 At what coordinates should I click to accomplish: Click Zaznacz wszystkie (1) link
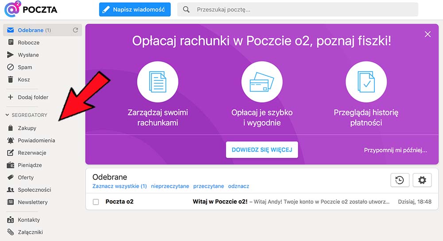(x=120, y=186)
